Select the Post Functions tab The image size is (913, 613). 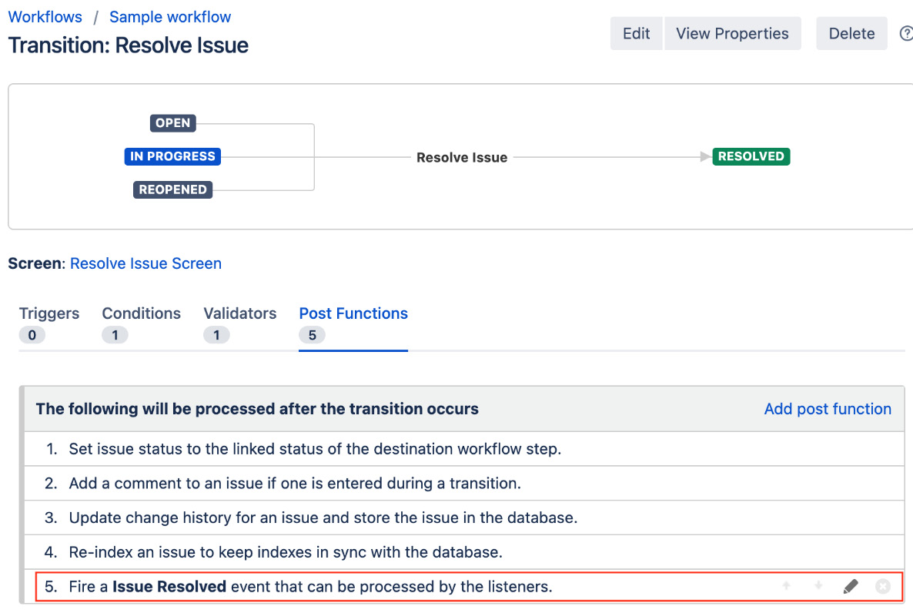[353, 313]
